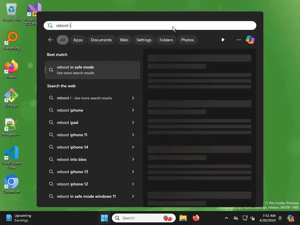Select reboot ipad suggestion

point(92,122)
